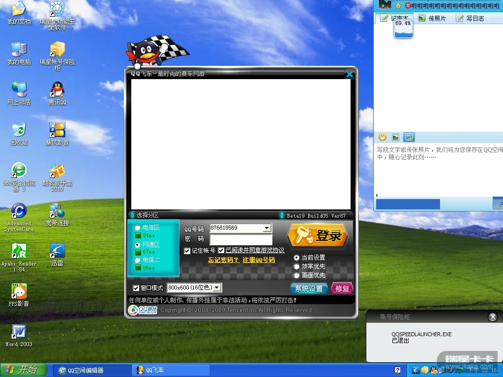Click the 修复 repair button

click(x=342, y=289)
